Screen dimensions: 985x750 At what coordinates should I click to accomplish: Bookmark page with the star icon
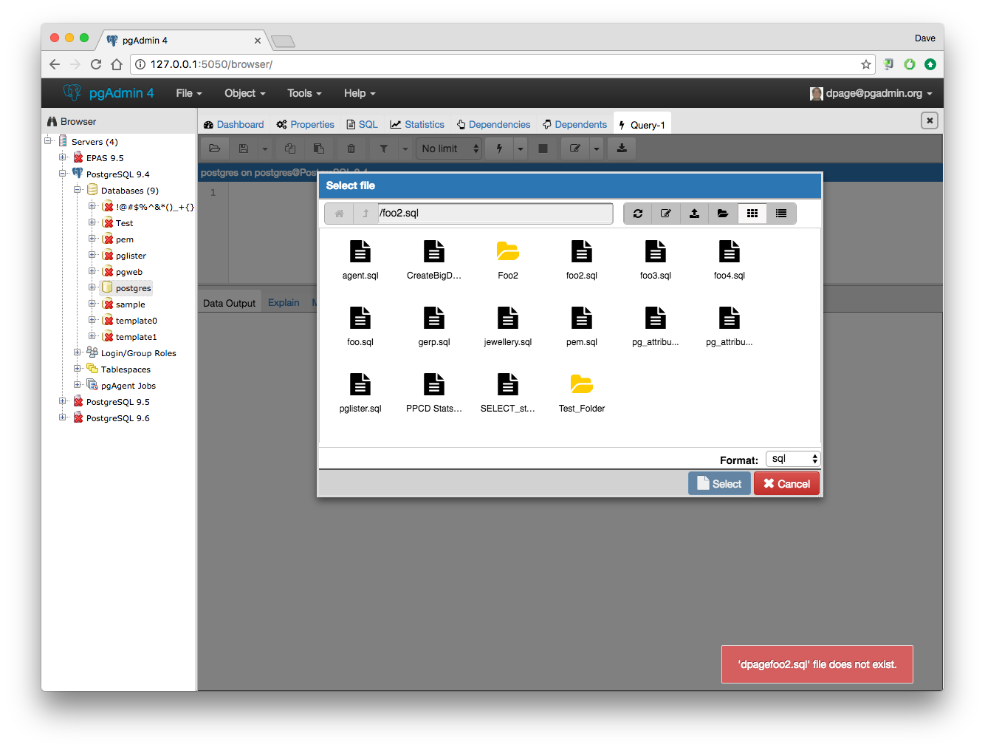pyautogui.click(x=866, y=64)
